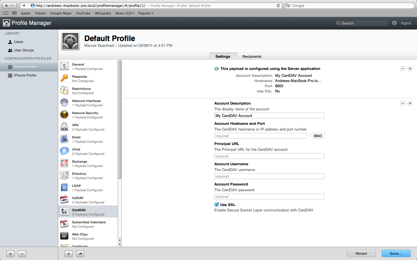Click the Account Description text field

[269, 116]
